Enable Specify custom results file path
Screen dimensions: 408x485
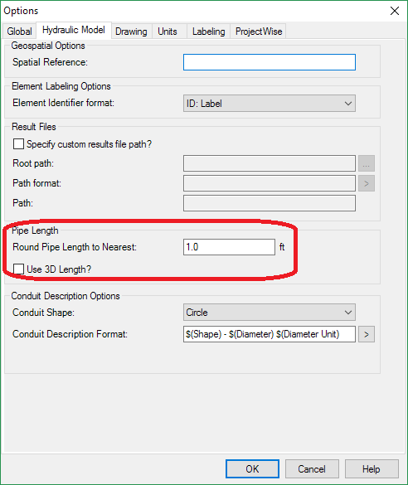coord(18,143)
